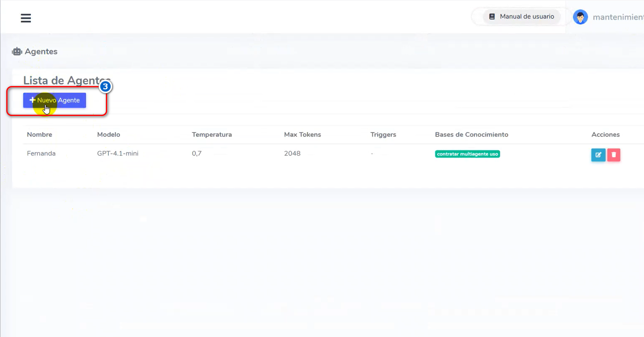
Task: Click the Max Tokens column header
Action: coord(302,135)
